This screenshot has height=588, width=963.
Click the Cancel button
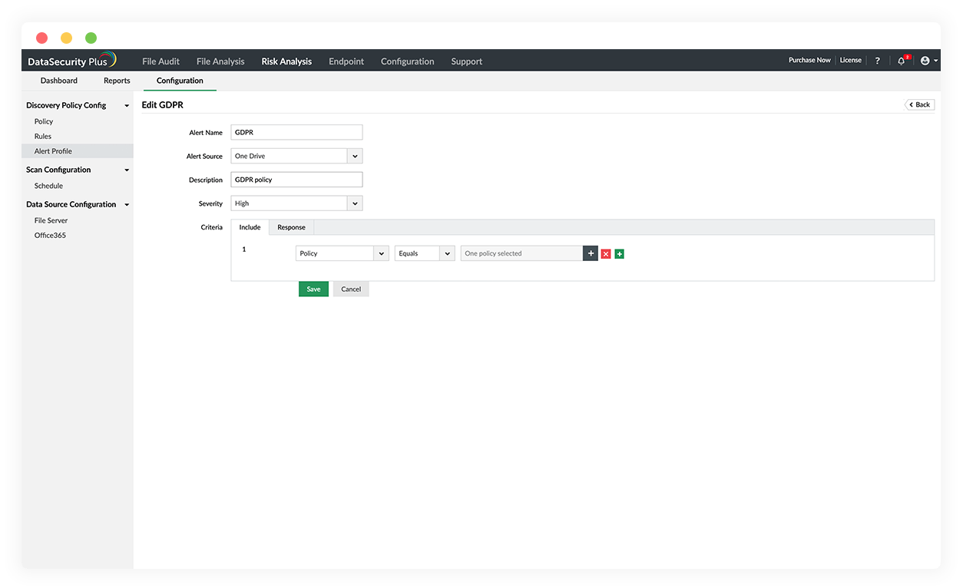[351, 289]
